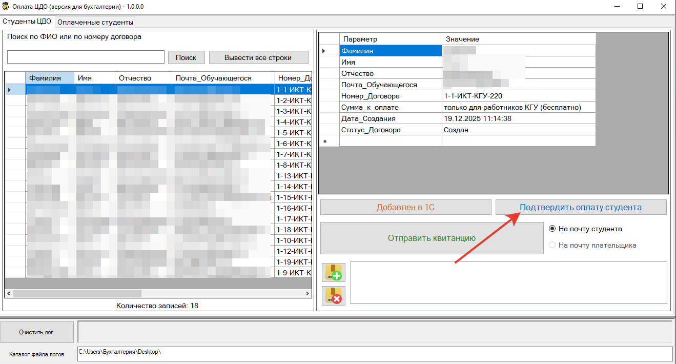The image size is (676, 364).
Task: Switch to 'Оплаченные студенты' tab
Action: pyautogui.click(x=95, y=22)
